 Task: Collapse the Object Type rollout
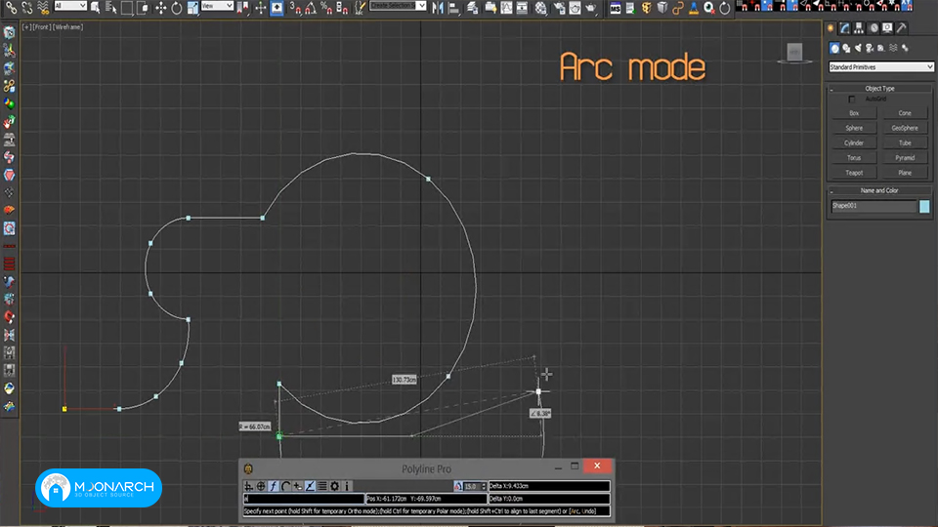click(879, 89)
